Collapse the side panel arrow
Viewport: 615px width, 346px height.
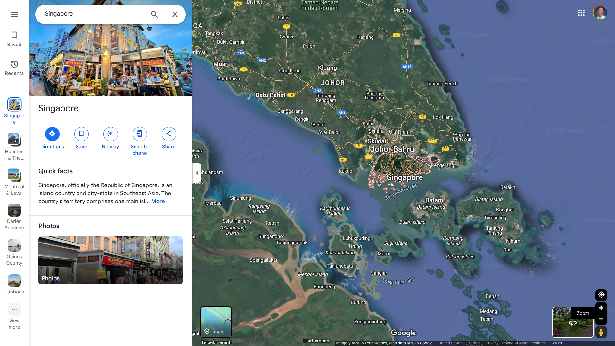tap(197, 173)
